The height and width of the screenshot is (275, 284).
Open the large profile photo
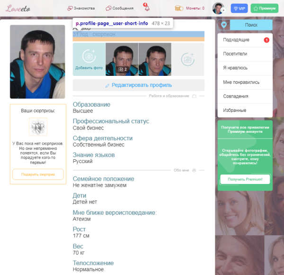[37, 62]
